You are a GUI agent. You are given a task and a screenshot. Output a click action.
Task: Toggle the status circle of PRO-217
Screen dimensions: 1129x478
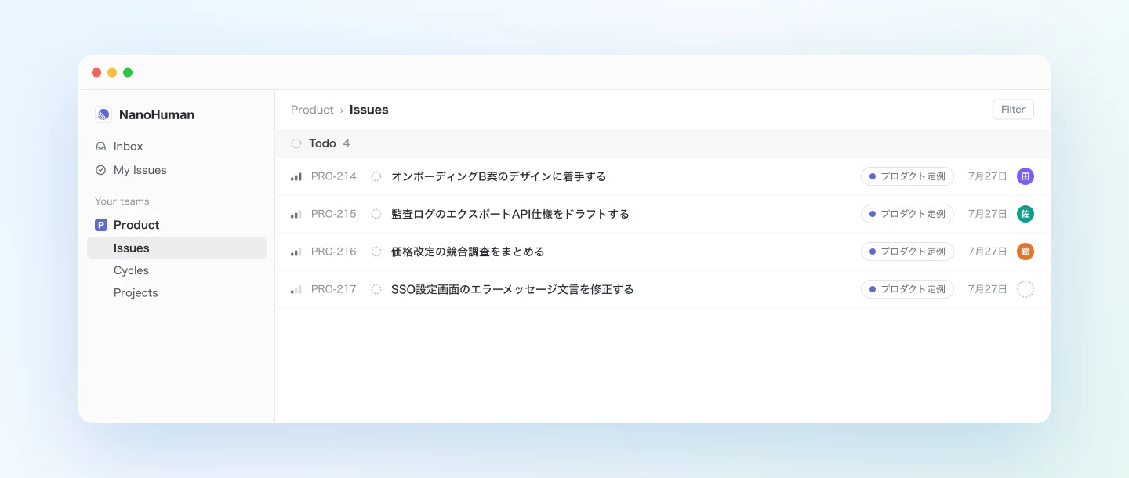click(x=376, y=289)
